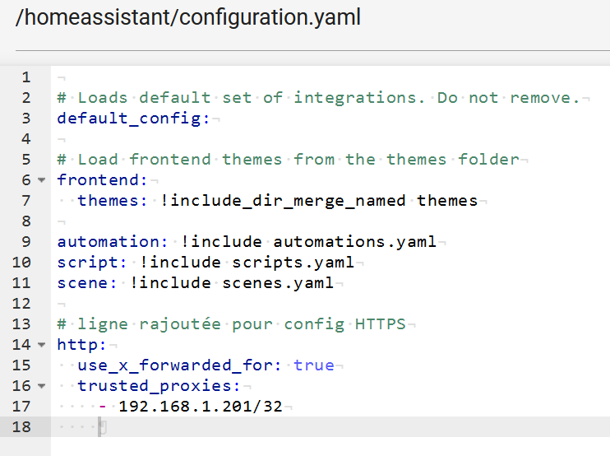Screen dimensions: 610x456
Task: Click line number 1 in gutter
Action: coord(26,77)
